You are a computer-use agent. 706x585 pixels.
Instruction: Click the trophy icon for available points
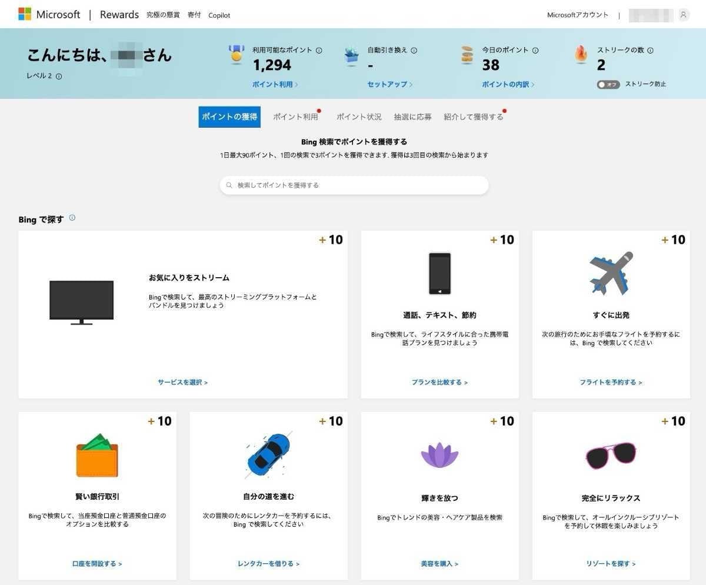(x=236, y=56)
